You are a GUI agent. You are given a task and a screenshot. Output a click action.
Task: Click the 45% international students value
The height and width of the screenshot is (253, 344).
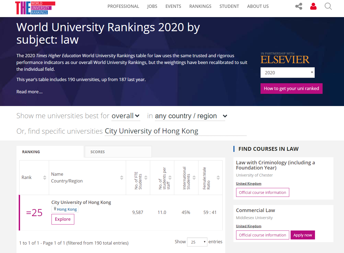click(x=186, y=212)
